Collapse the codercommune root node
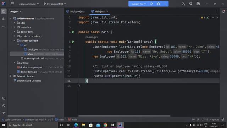227x128 pixels. tap(11, 18)
